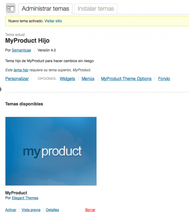Click the myproduct theme screenshot thumbnail
The height and width of the screenshot is (219, 189).
click(51, 151)
